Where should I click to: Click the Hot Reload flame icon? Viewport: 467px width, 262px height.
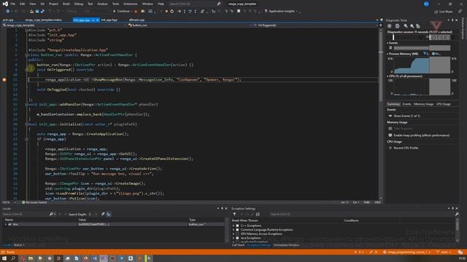coord(136,12)
